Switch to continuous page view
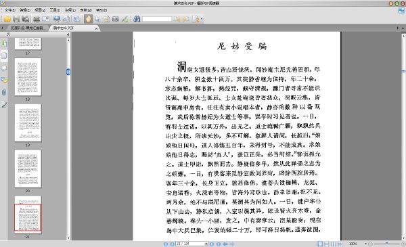The height and width of the screenshot is (247, 406). pyautogui.click(x=327, y=244)
